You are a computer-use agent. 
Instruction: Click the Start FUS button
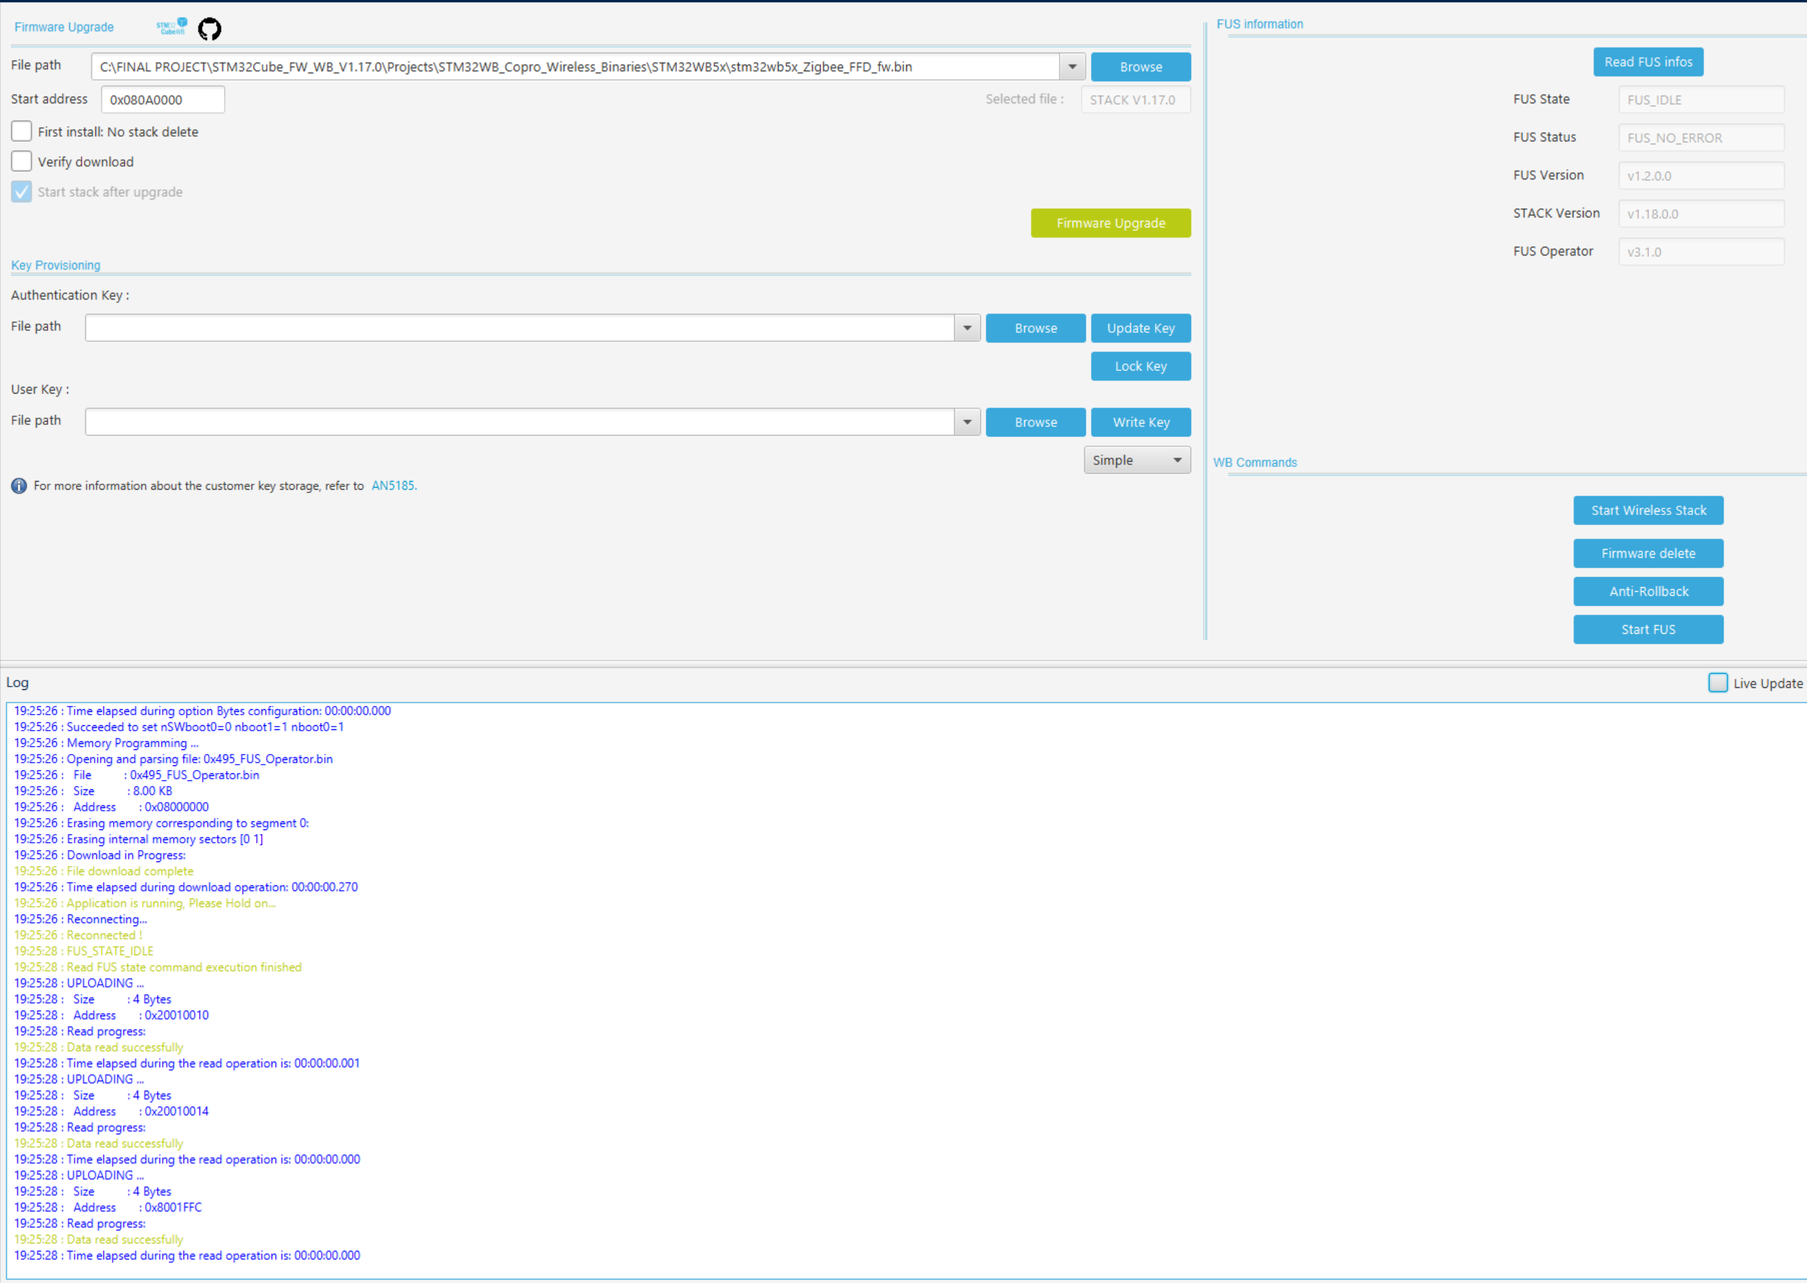[x=1648, y=629]
